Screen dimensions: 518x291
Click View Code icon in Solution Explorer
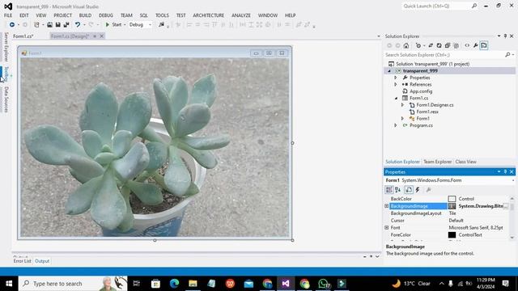tap(467, 45)
